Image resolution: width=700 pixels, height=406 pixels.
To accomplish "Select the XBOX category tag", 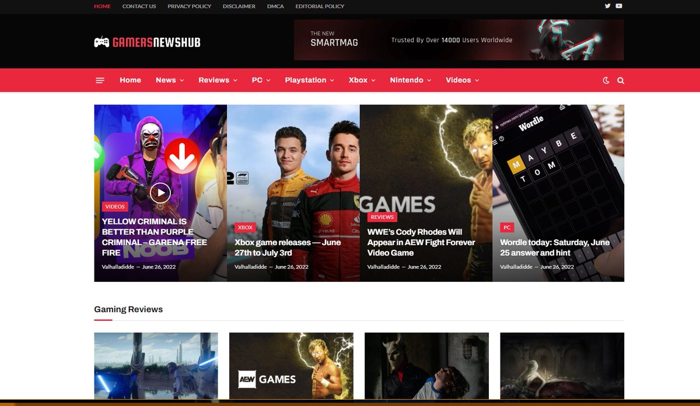I will (245, 228).
